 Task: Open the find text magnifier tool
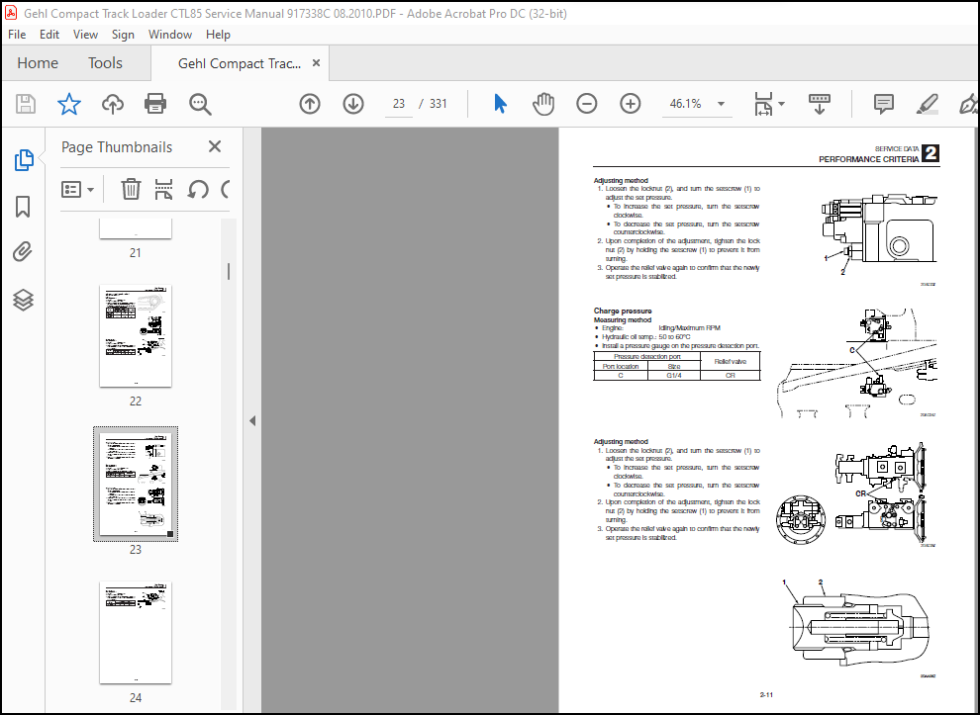[200, 104]
